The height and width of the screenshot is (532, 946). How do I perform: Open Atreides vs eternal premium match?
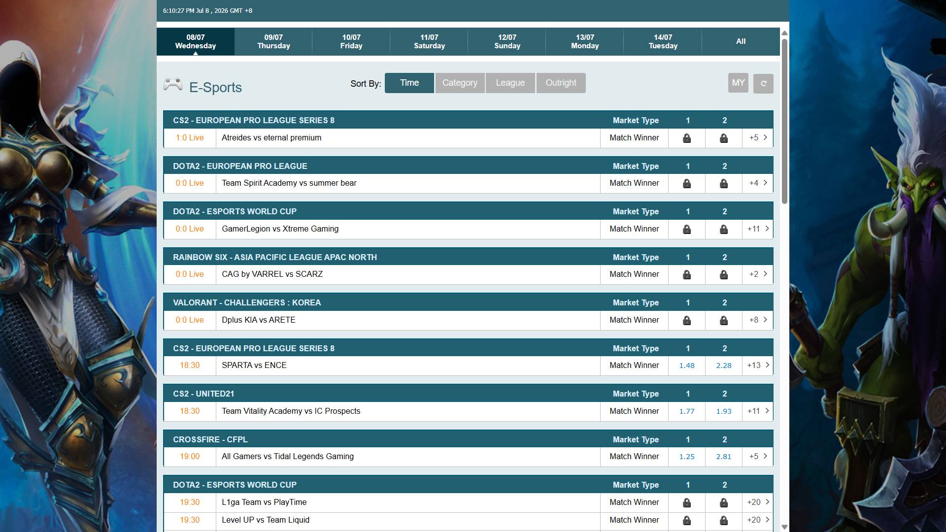[271, 138]
